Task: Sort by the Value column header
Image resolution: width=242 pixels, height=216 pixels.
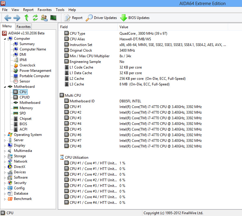Action: click(173, 27)
